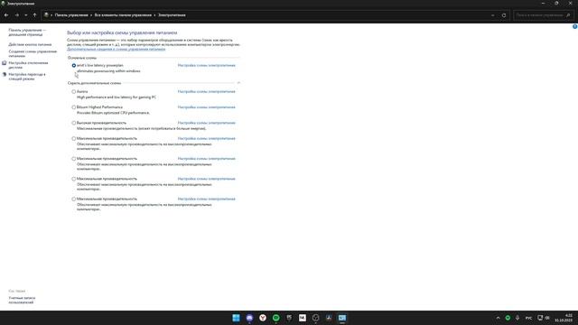Select the 'ariel's low latency powerplan' radio button
This screenshot has width=578, height=325.
pos(74,65)
